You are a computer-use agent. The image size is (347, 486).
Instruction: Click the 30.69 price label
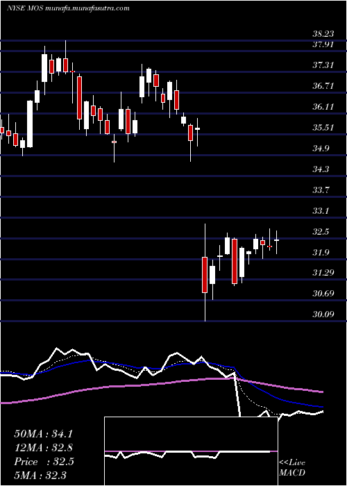(323, 294)
